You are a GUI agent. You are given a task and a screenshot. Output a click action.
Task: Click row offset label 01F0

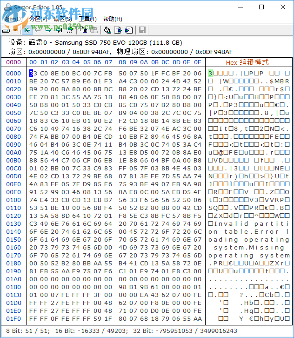(13, 319)
